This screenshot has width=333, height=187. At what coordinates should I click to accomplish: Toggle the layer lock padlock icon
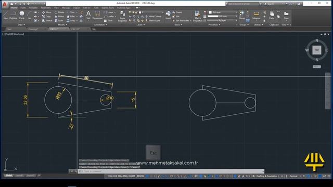click(136, 12)
